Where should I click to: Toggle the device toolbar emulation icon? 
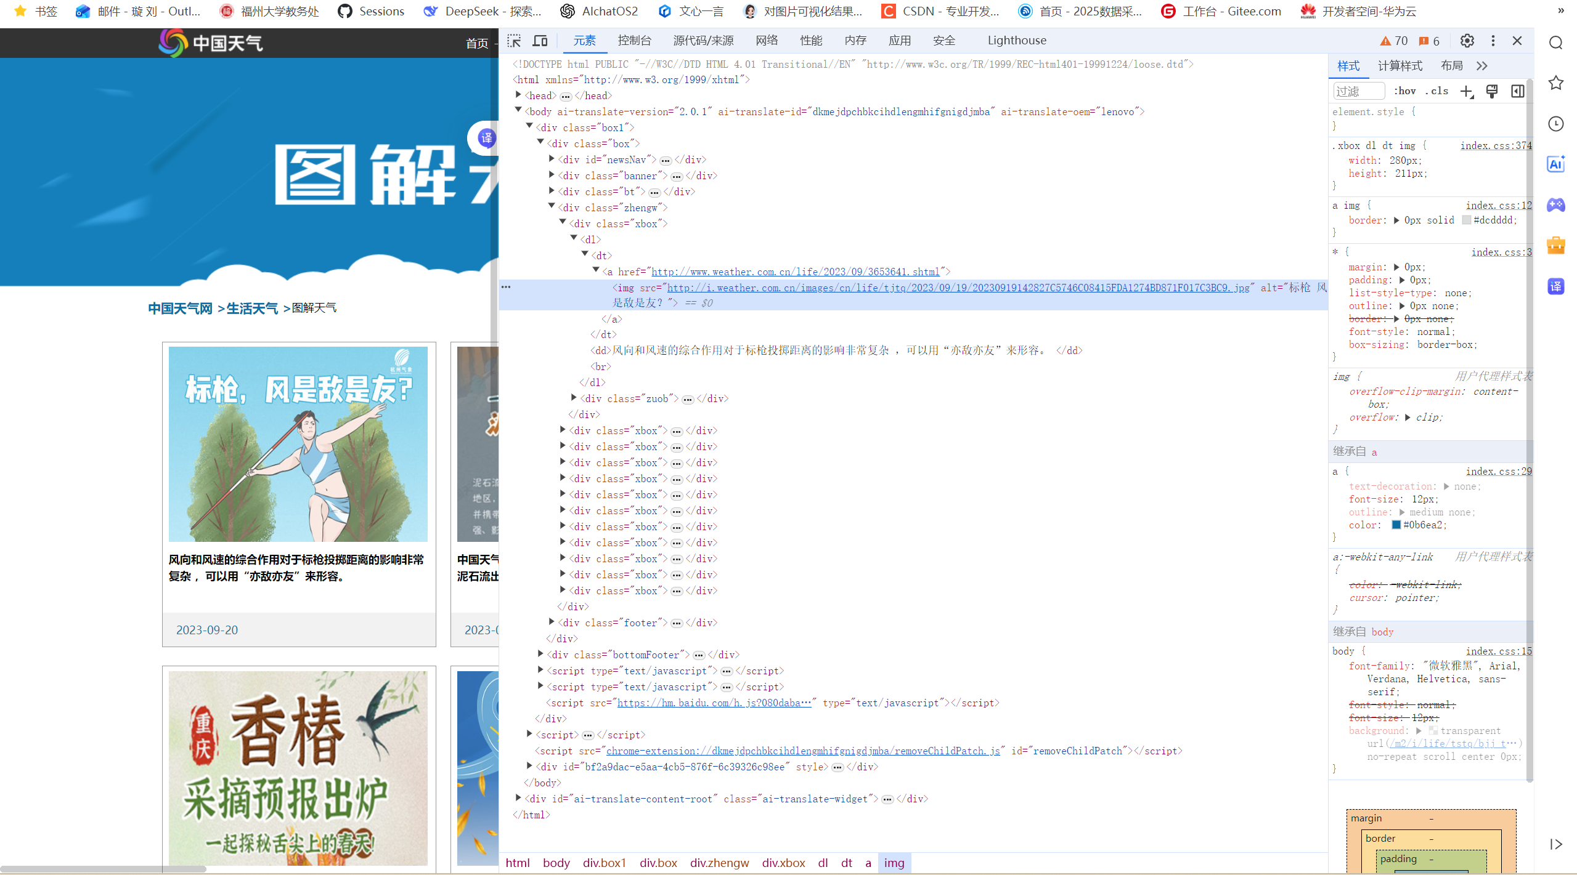tap(540, 41)
